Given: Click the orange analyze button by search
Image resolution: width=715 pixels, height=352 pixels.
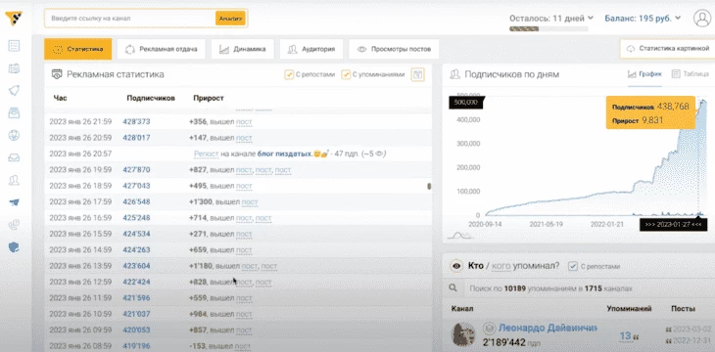Looking at the screenshot, I should point(231,19).
